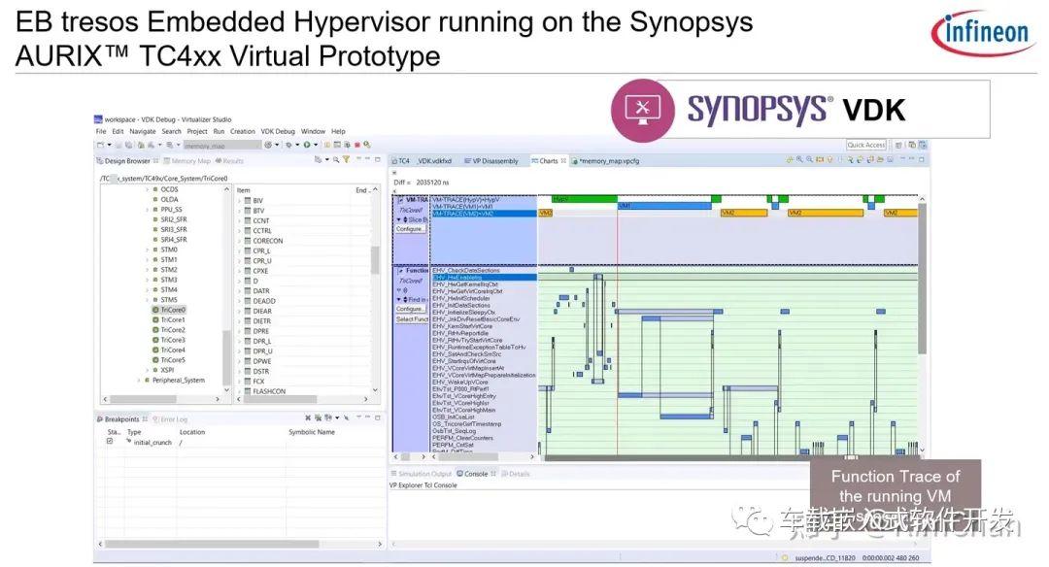
Task: Switch to the Memory Map tab
Action: click(186, 161)
